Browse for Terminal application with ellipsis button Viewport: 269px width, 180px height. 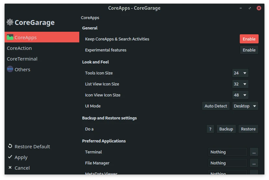pos(254,152)
